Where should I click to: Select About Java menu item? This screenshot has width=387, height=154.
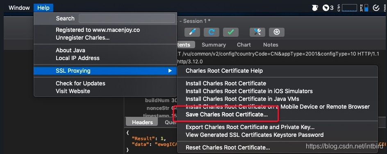point(71,50)
